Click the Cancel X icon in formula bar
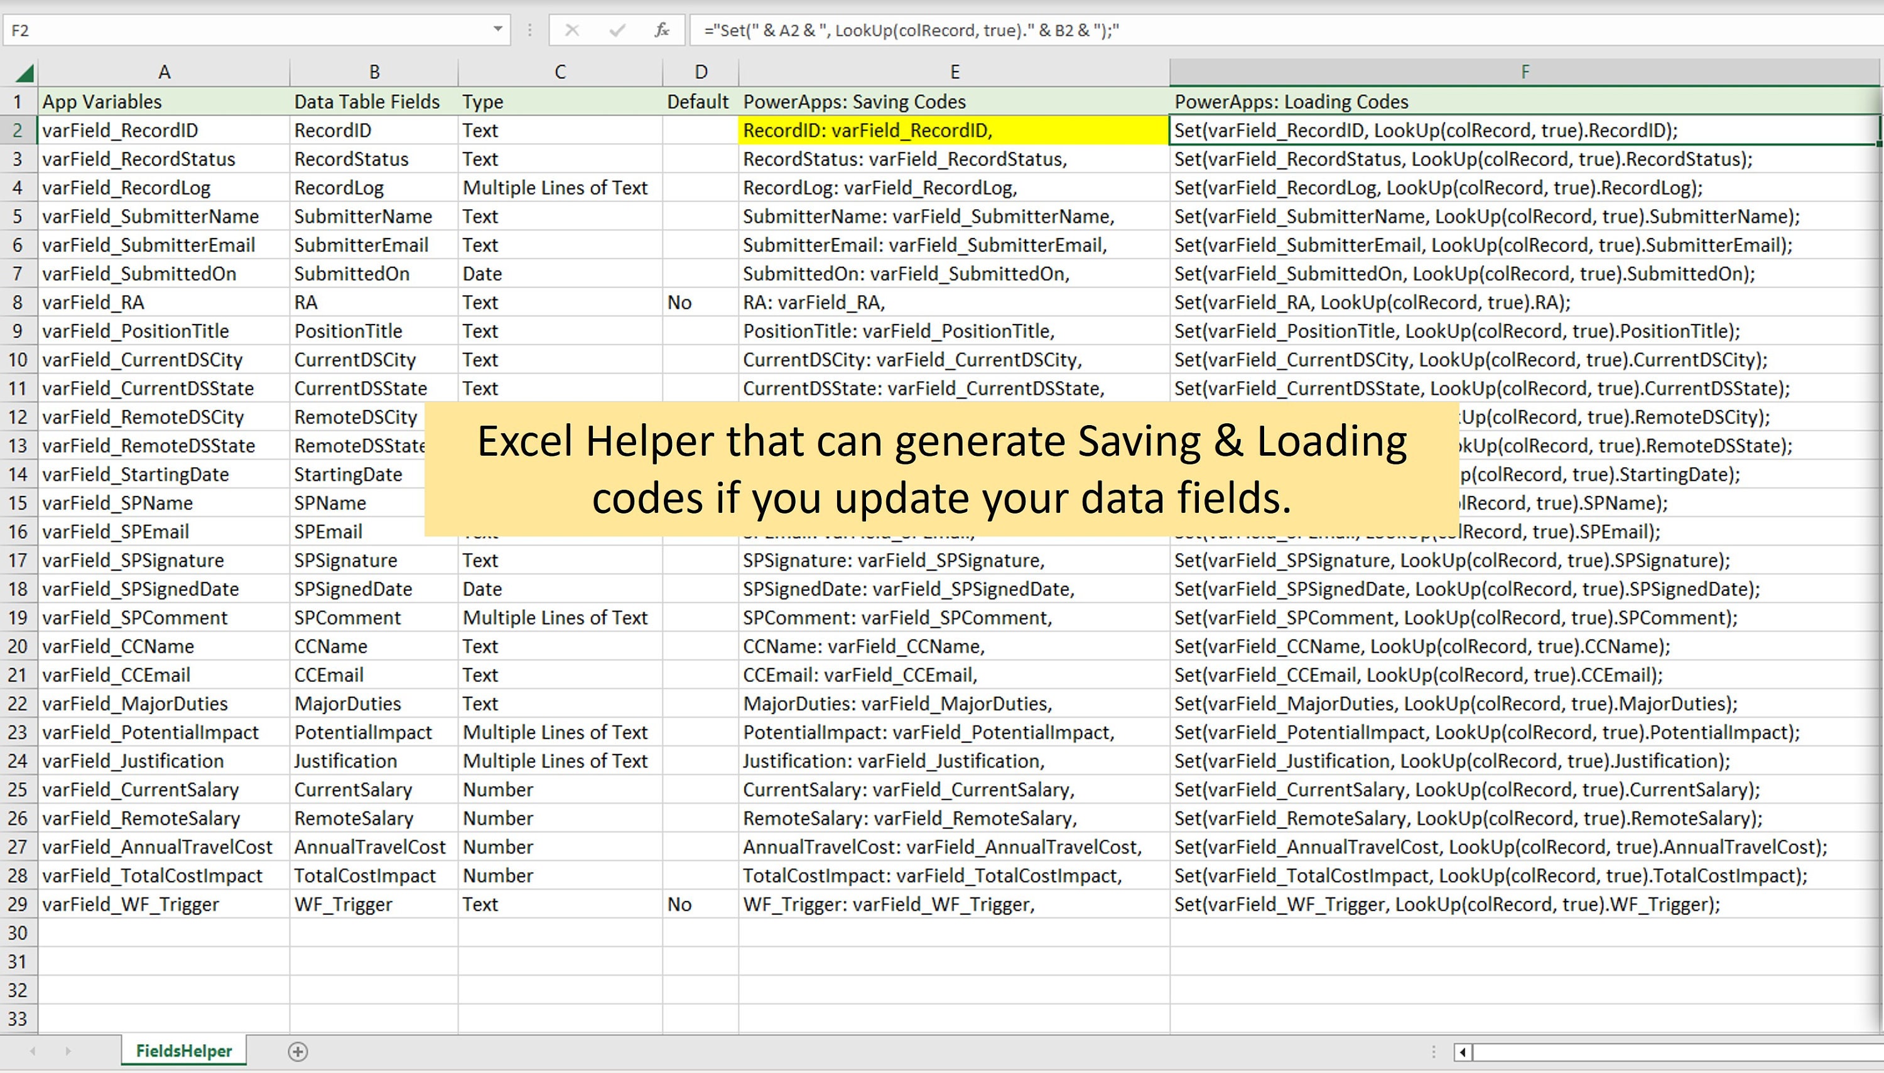The height and width of the screenshot is (1073, 1884). pos(573,30)
